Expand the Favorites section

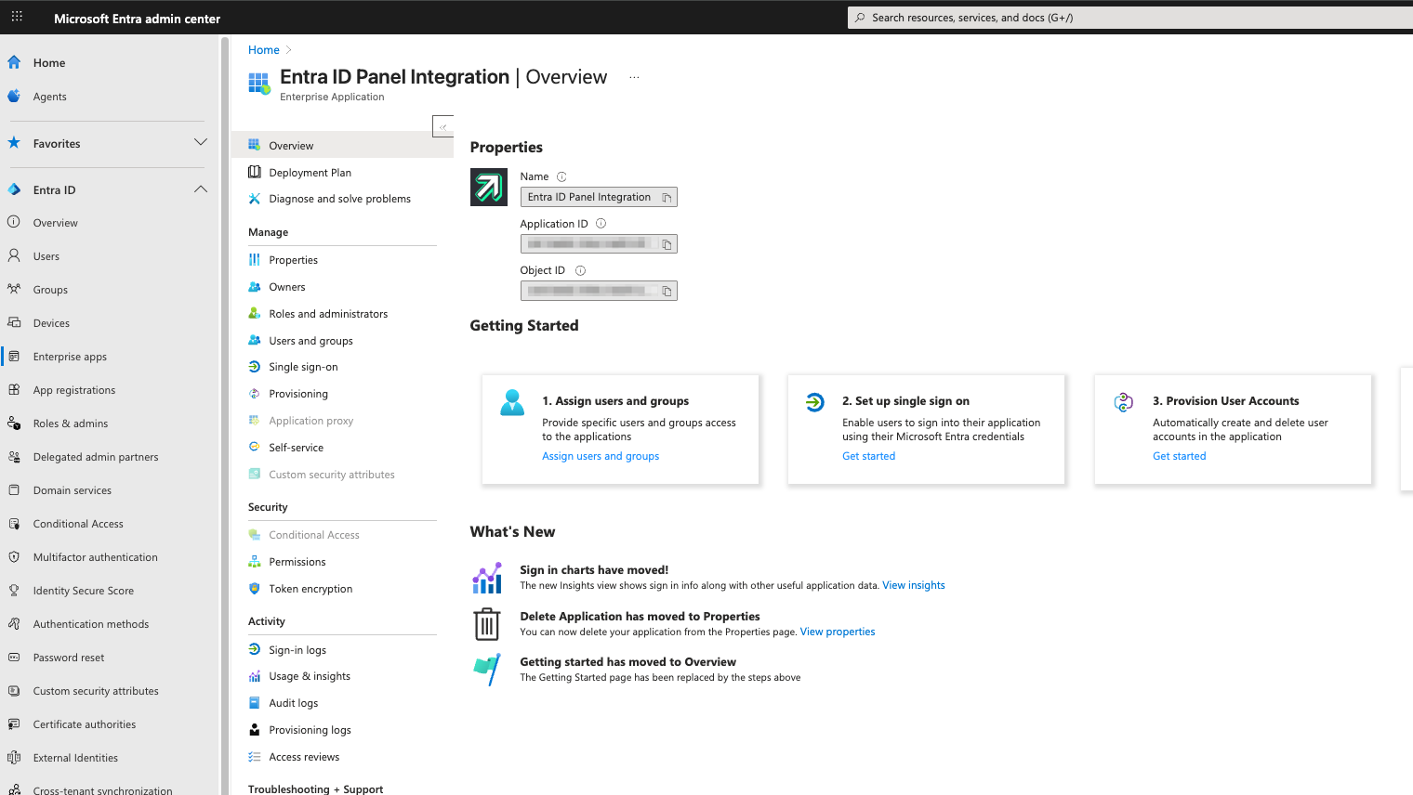pos(200,143)
